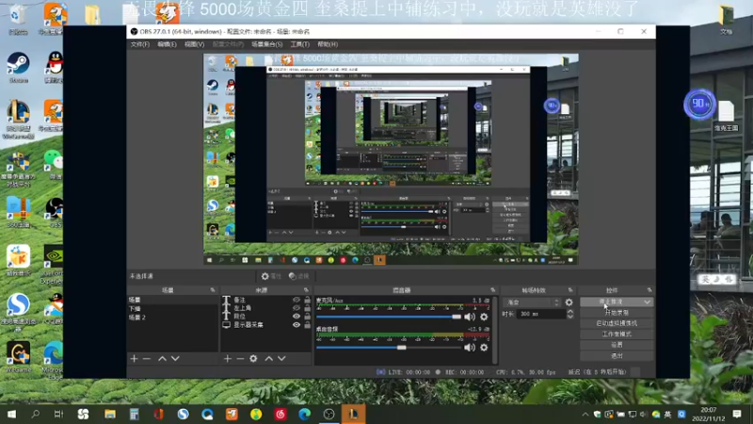Open the 编辑(E) menu

tap(167, 44)
